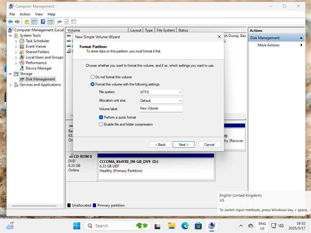
Task: Expand the Performance node
Action: 16,63
